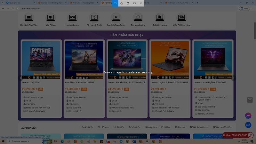
Task: Filter laptops 15 - 20 triệu
Action: coord(119,127)
